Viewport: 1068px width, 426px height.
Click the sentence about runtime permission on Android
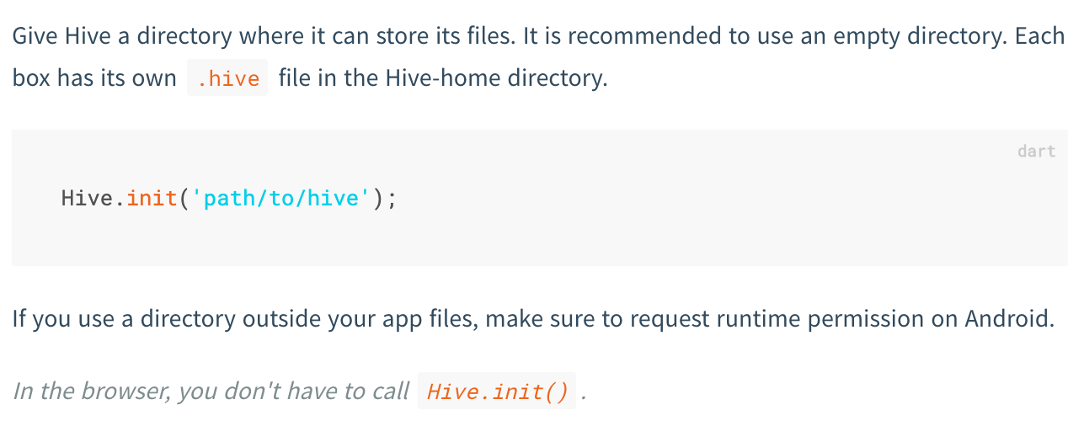(x=533, y=320)
